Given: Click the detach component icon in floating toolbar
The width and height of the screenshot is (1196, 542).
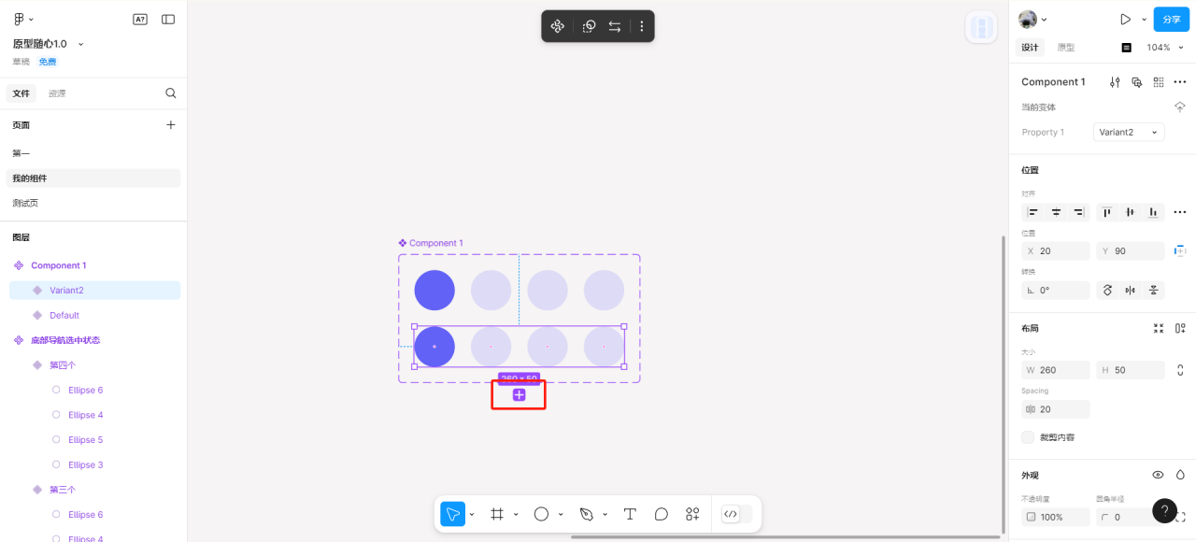Looking at the screenshot, I should click(558, 26).
